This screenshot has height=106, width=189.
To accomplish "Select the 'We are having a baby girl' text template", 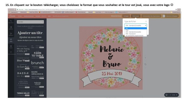I will pyautogui.click(x=23, y=50).
